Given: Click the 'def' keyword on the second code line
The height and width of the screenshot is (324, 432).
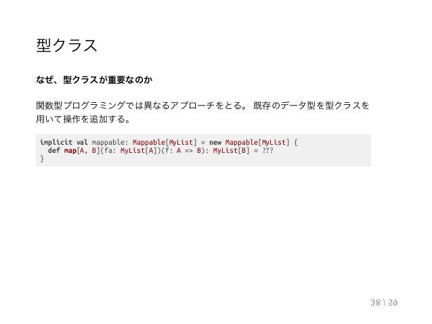Looking at the screenshot, I should (54, 151).
